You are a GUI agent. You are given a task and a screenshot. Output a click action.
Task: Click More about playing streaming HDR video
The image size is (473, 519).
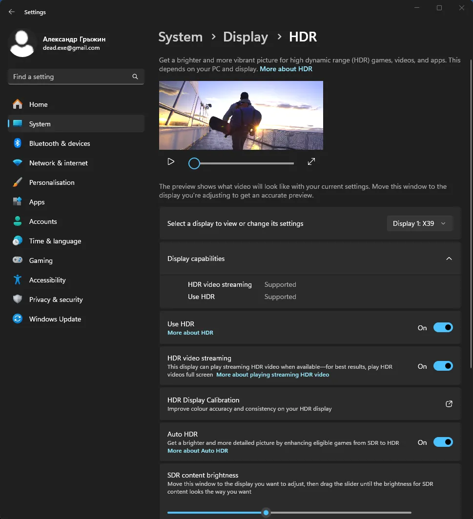coord(272,375)
